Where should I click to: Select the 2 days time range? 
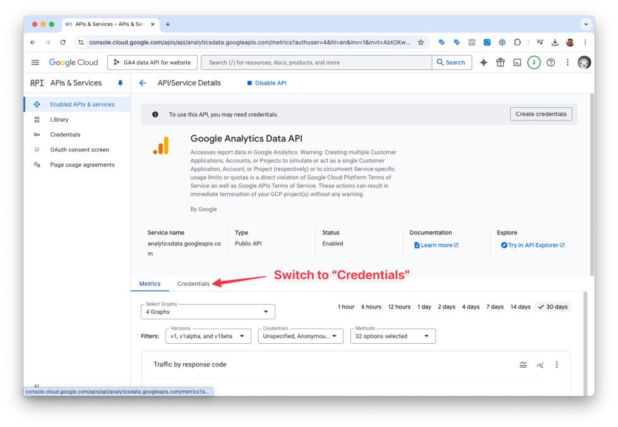pyautogui.click(x=446, y=307)
